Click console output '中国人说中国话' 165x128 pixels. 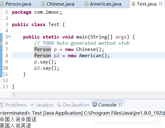pos(18,119)
